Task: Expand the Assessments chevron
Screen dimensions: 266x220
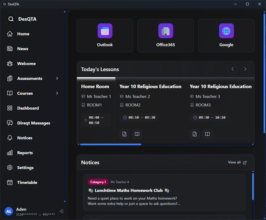Action: click(57, 79)
